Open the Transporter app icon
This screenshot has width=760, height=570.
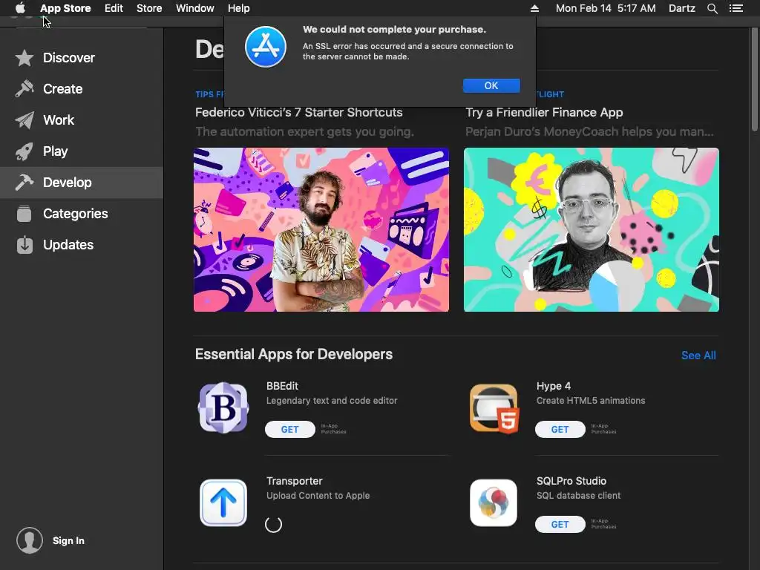pos(223,502)
